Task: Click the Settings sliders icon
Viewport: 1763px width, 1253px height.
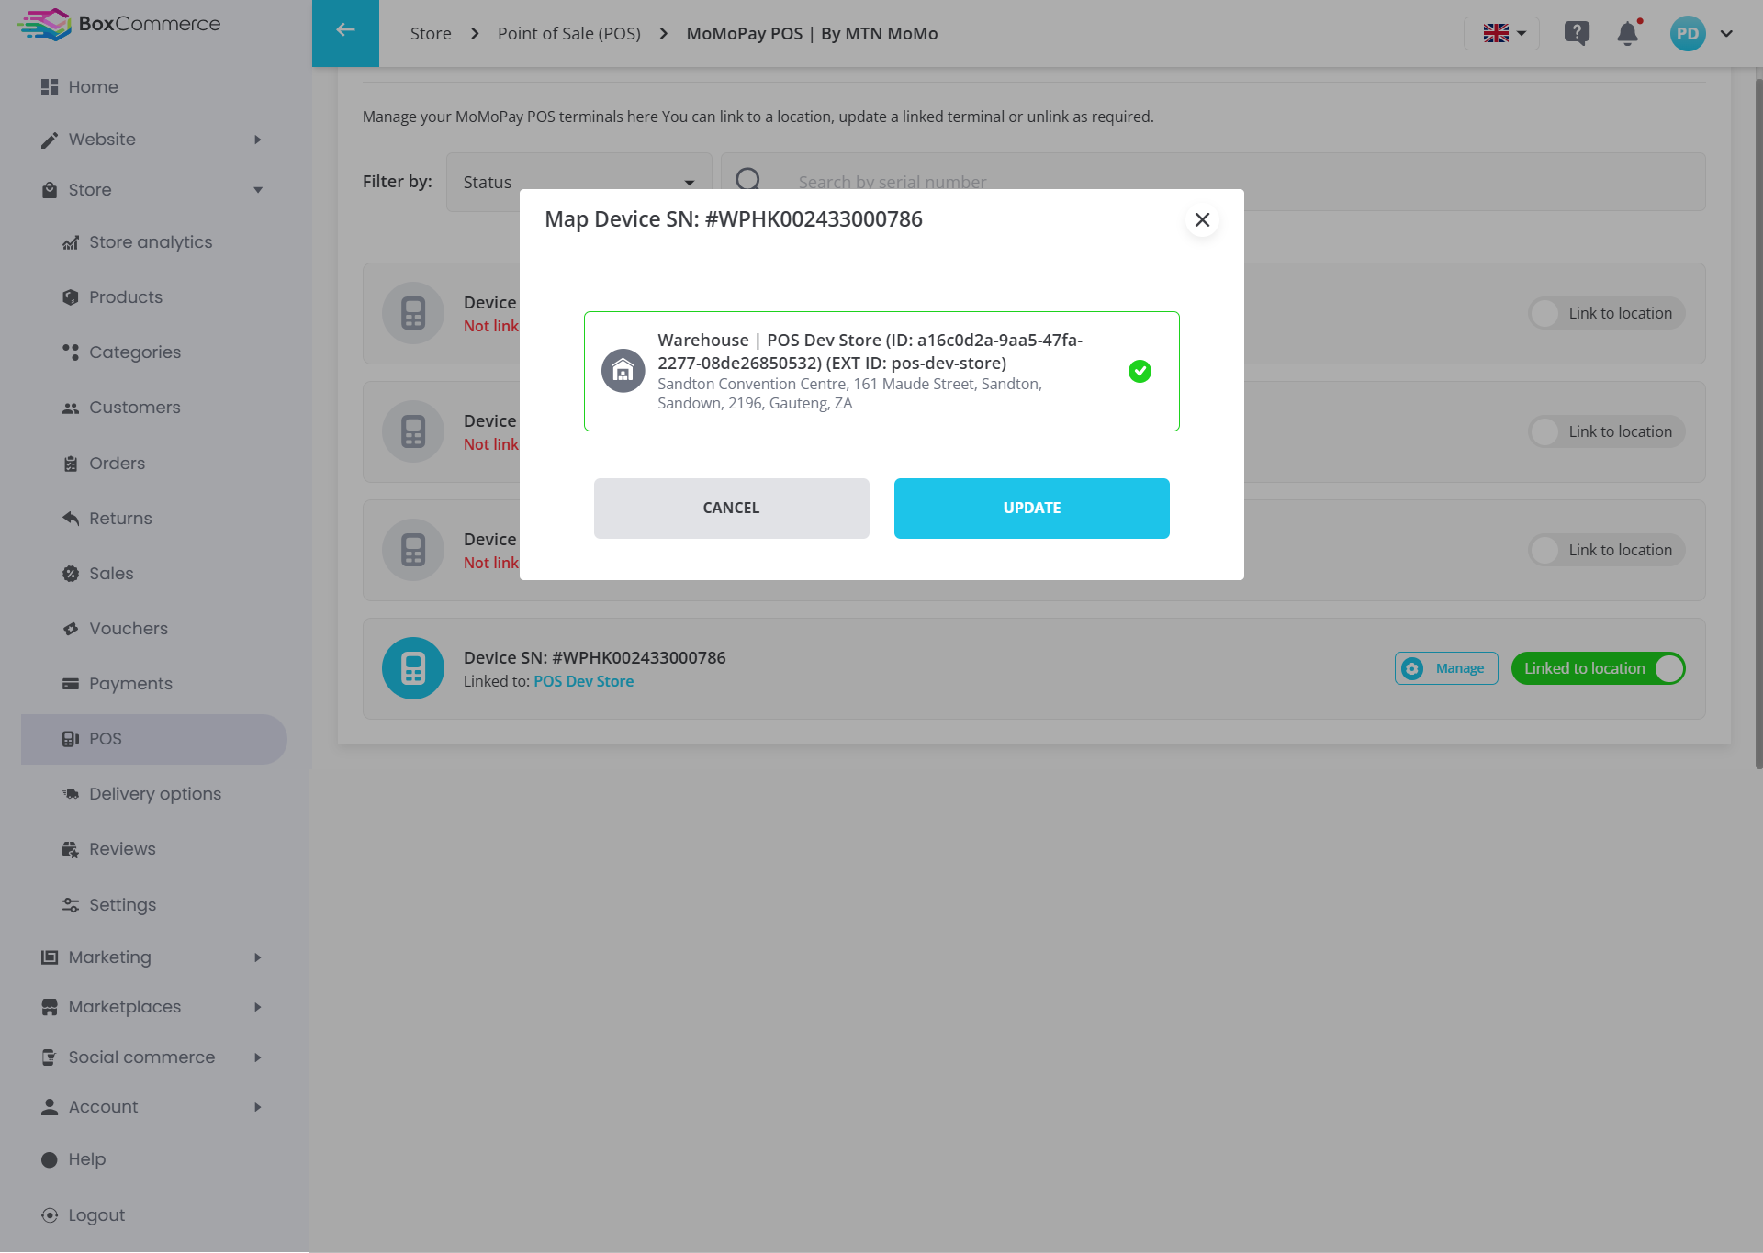Action: 71,905
